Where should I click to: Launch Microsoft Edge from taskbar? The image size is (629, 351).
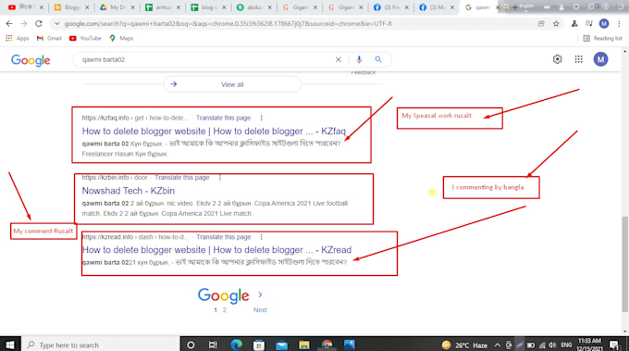(236, 345)
